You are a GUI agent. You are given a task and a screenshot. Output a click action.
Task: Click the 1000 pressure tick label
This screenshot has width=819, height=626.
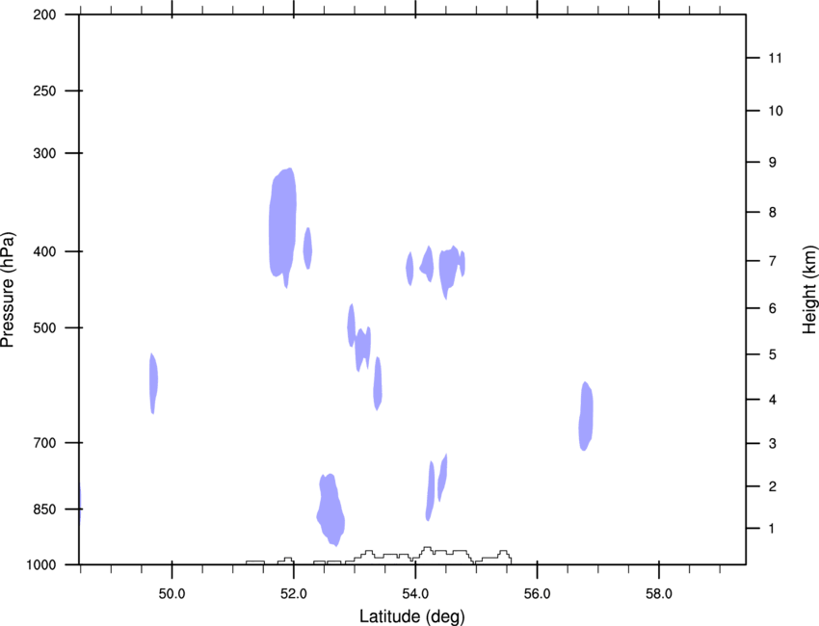41,564
